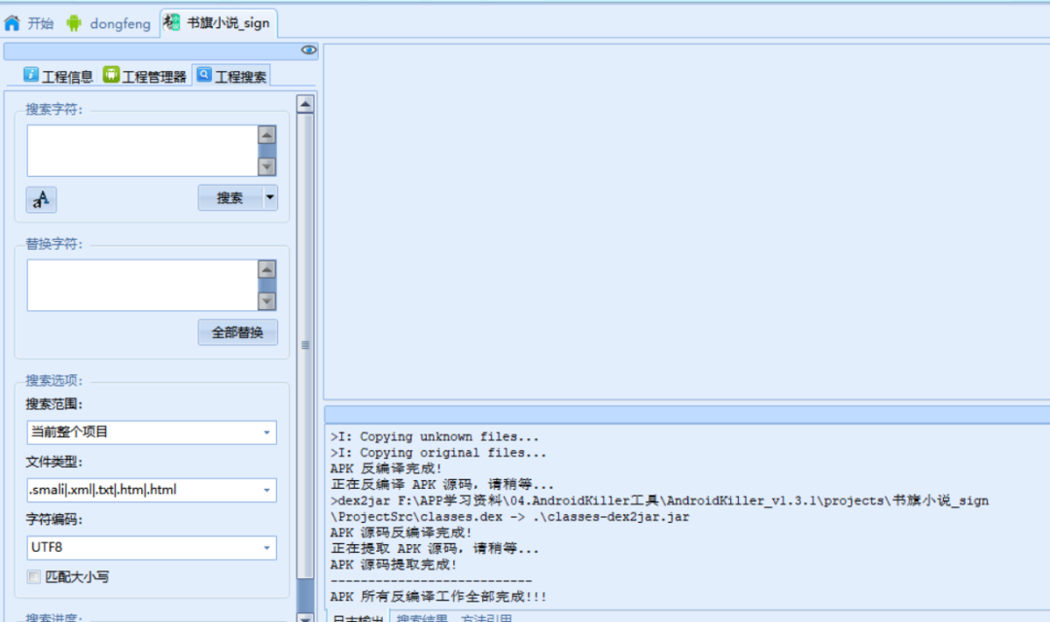Switch to the 方法引用 tab
Viewport: 1050px width, 622px height.
pyautogui.click(x=486, y=617)
